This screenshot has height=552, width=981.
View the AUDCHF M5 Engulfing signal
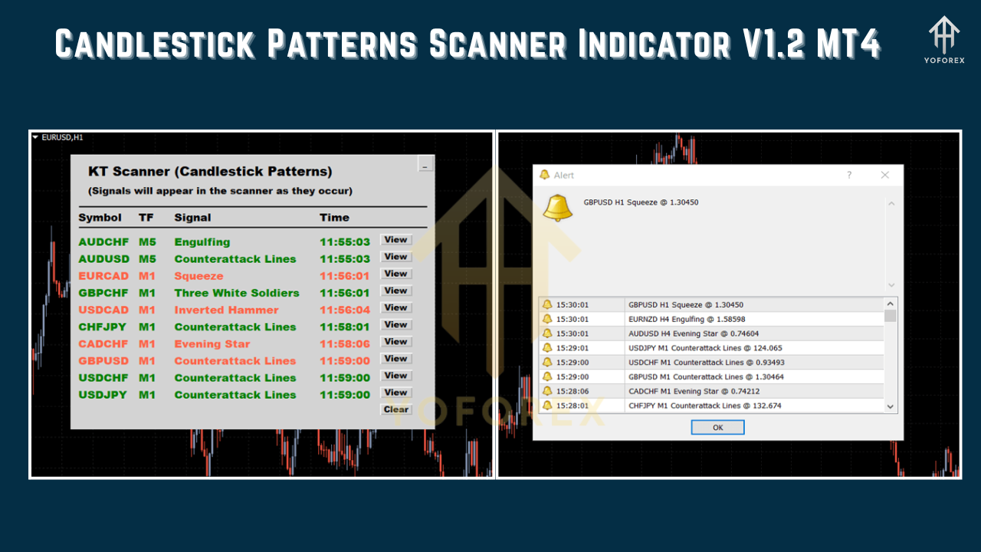(395, 239)
